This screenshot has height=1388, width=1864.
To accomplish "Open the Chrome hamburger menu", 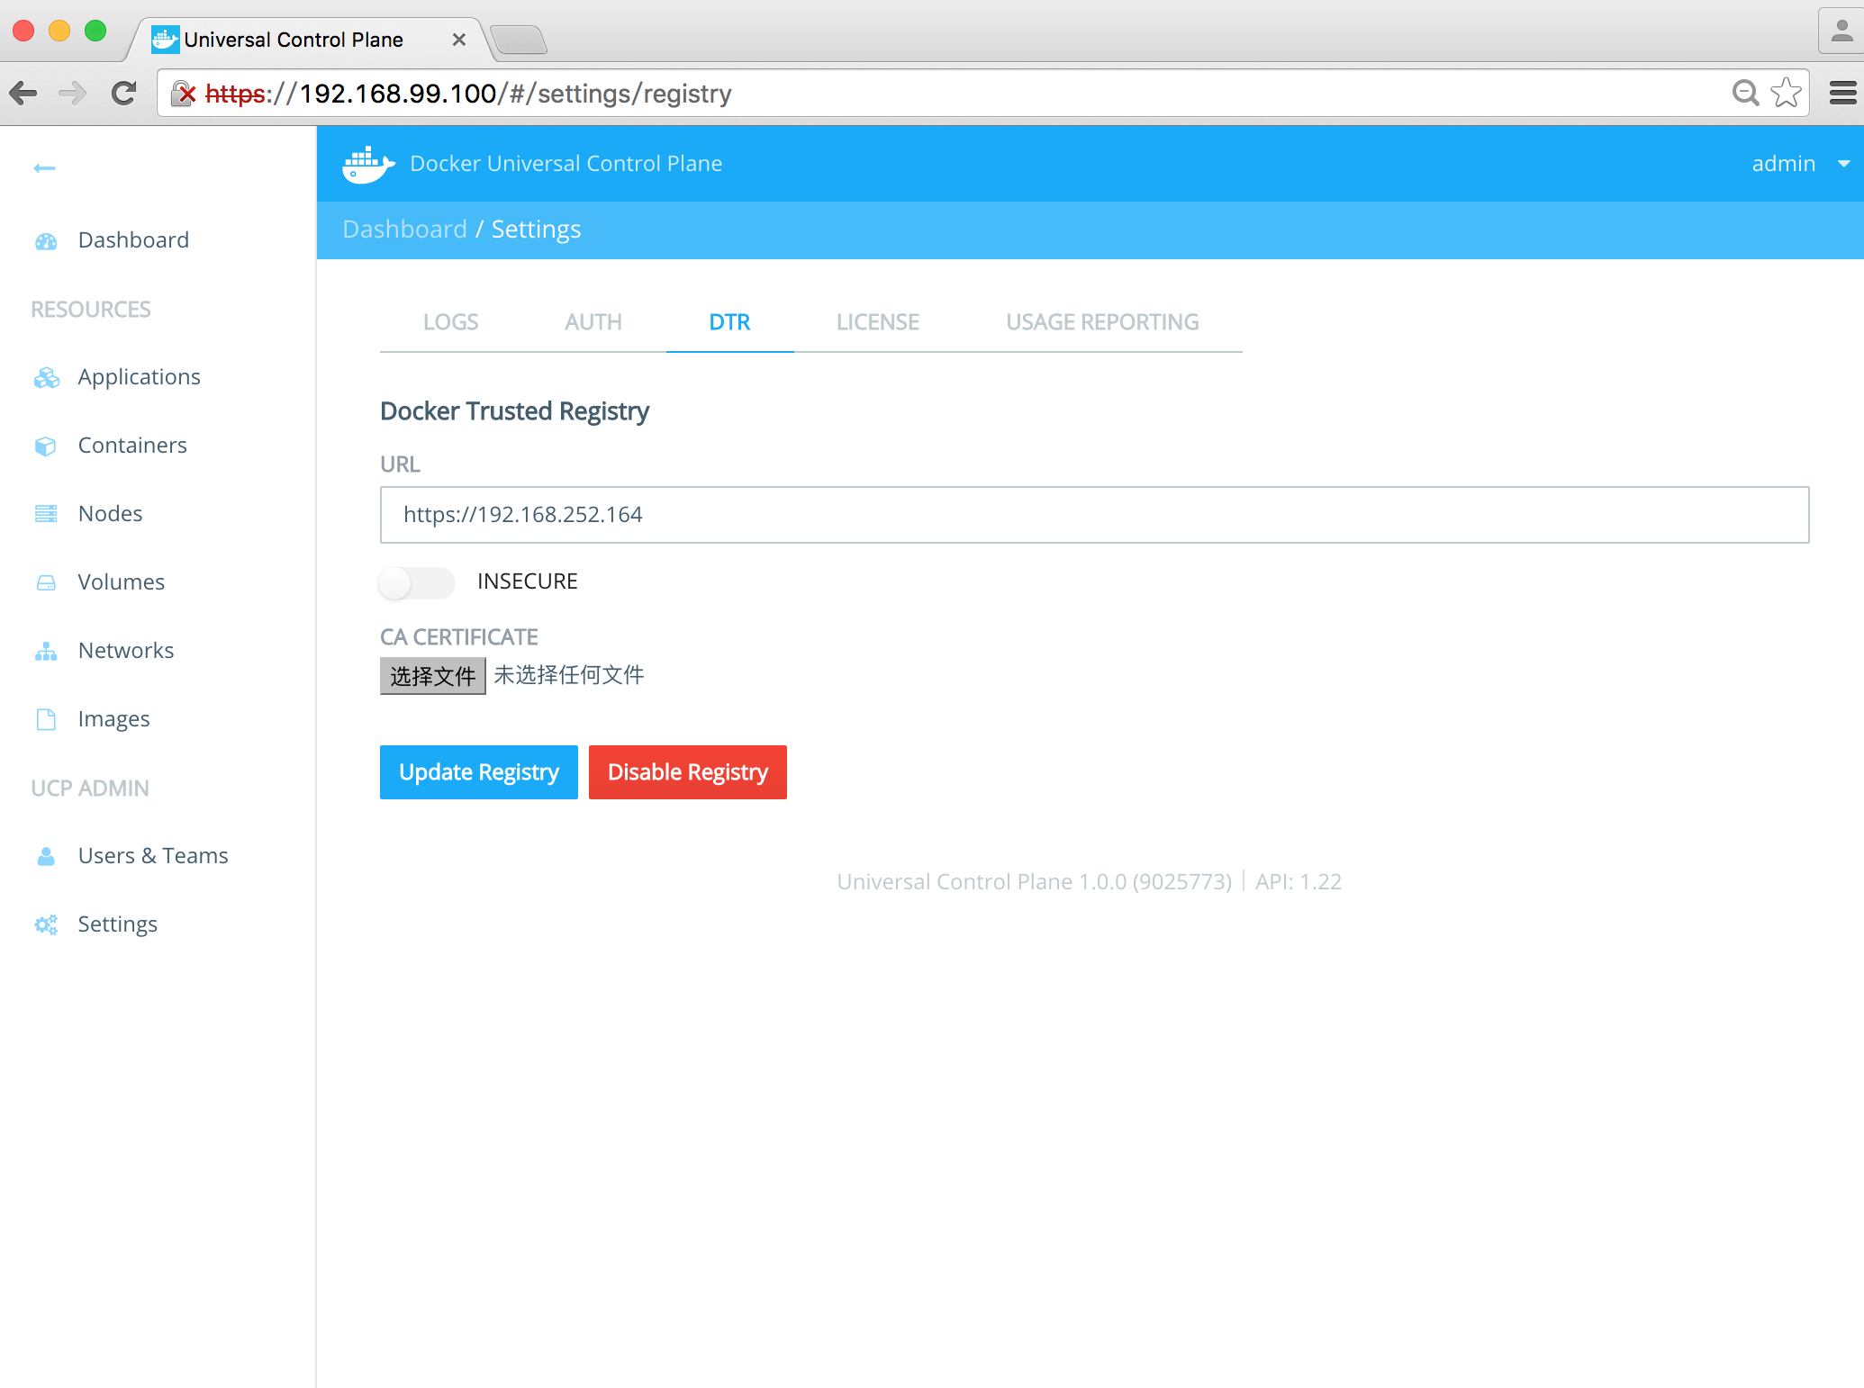I will 1842,93.
